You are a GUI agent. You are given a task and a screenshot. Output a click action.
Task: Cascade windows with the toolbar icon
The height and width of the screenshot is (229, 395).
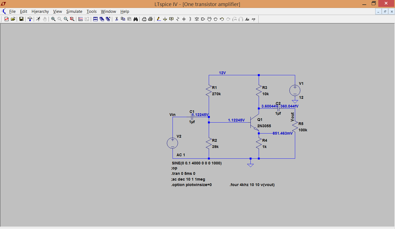coord(102,19)
